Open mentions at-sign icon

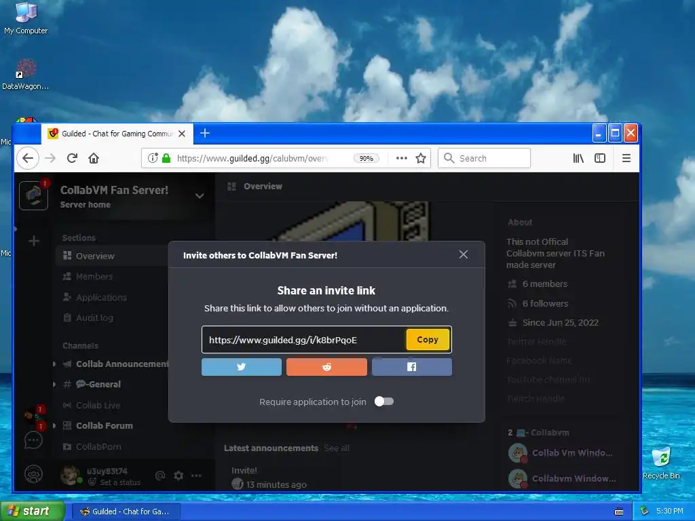(160, 476)
